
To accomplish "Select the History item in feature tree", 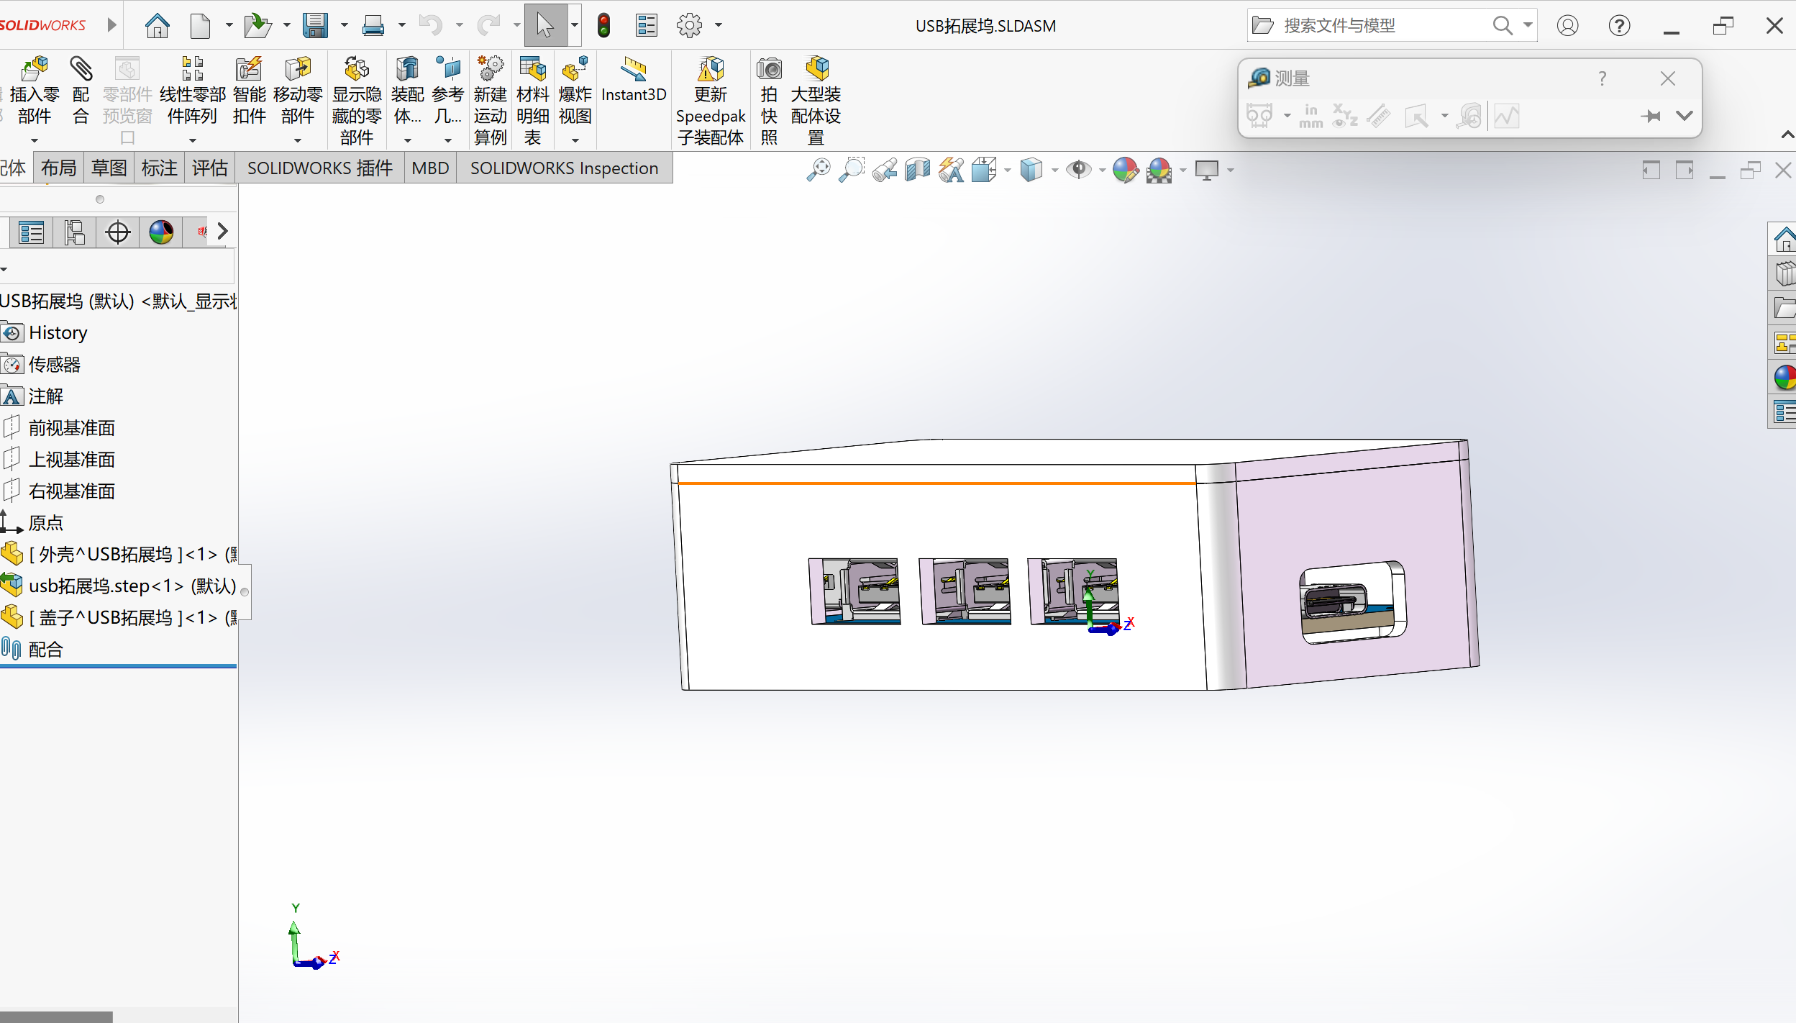I will click(x=58, y=333).
